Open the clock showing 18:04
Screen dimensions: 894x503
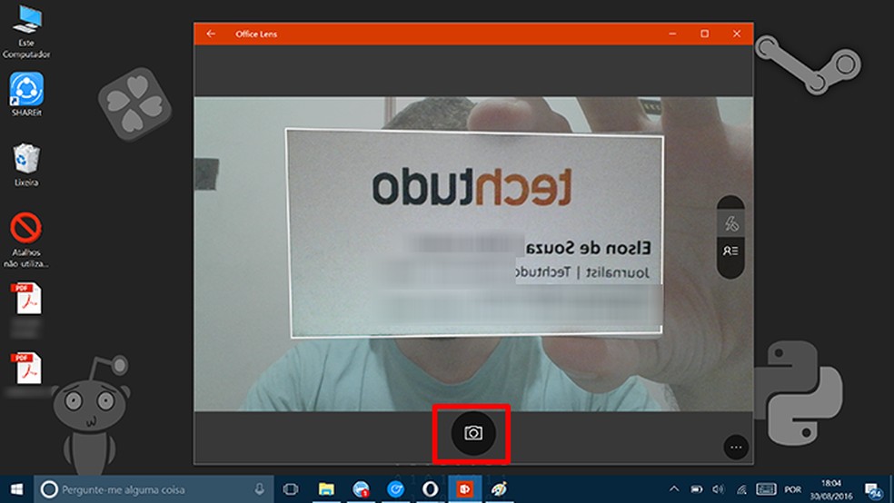coord(831,489)
